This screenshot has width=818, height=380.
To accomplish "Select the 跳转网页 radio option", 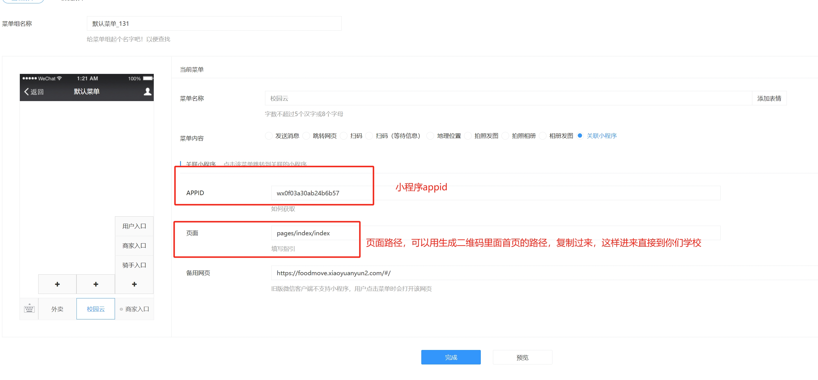I will pyautogui.click(x=306, y=136).
